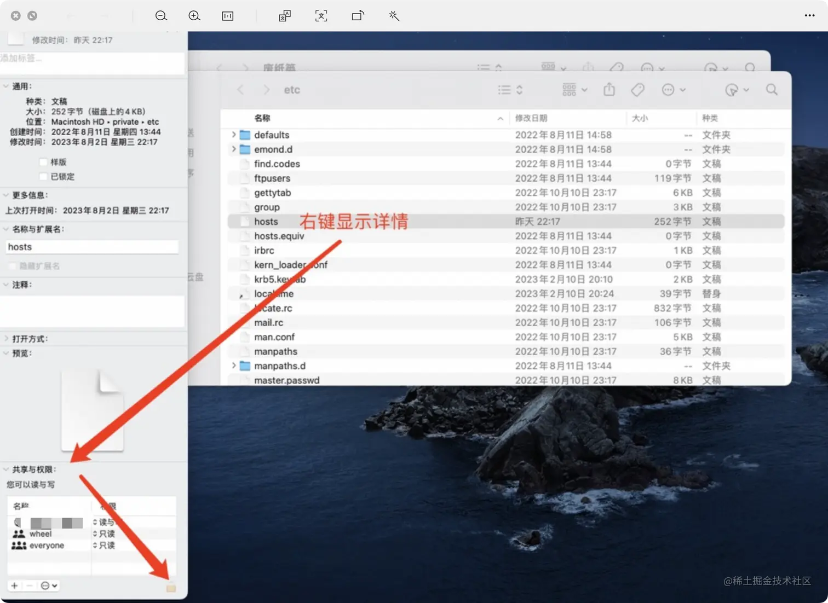Collapse the 共享与权限 section
Screen dimensions: 828x603
(x=6, y=469)
